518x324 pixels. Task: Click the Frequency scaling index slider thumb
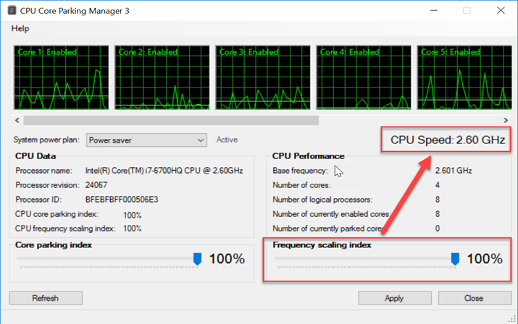pos(455,259)
